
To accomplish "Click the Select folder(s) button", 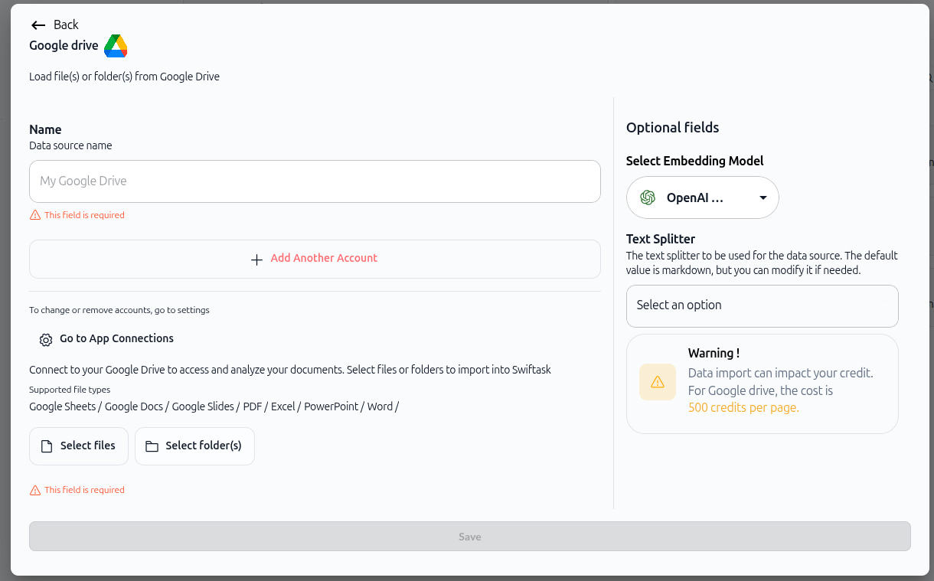I will (x=194, y=446).
